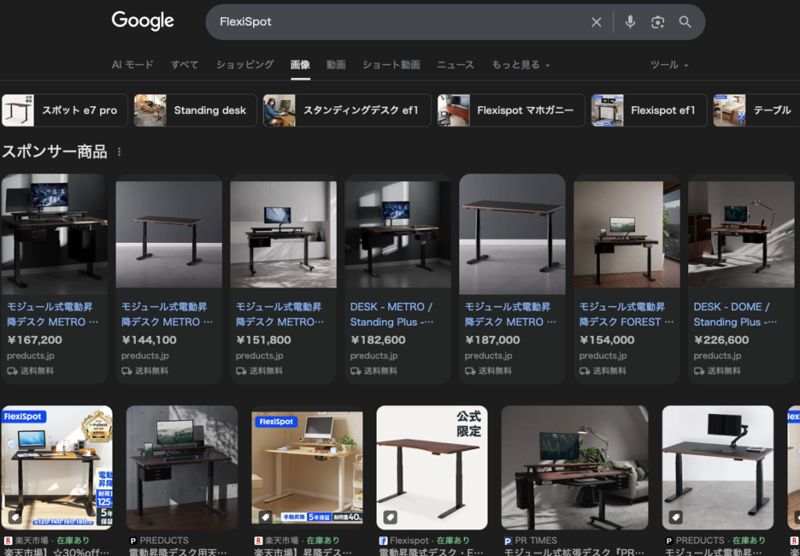Open the ツール dropdown menu
Viewport: 800px width, 556px height.
(x=669, y=65)
